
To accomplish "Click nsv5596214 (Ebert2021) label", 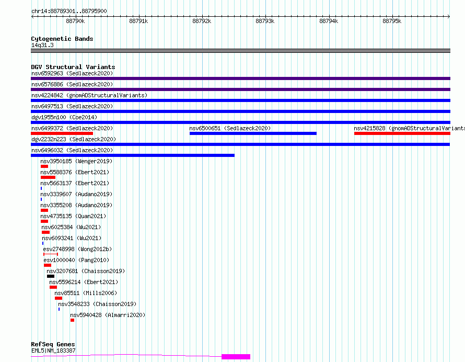I will pos(84,282).
